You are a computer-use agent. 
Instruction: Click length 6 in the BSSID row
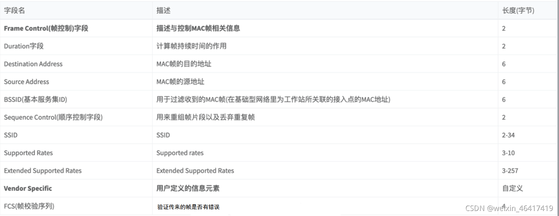coord(504,99)
